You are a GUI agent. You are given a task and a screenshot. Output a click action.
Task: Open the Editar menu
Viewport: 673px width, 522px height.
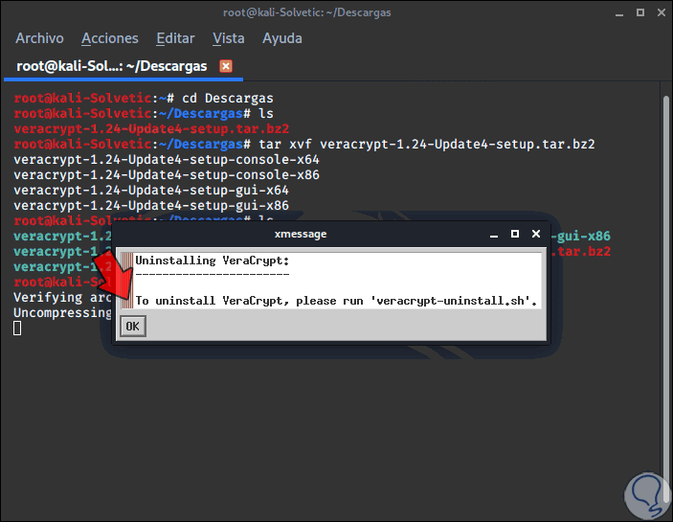pos(175,38)
